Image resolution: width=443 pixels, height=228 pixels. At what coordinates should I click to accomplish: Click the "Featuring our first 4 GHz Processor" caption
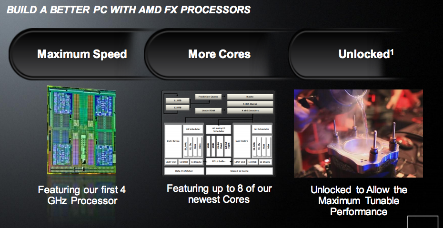82,195
